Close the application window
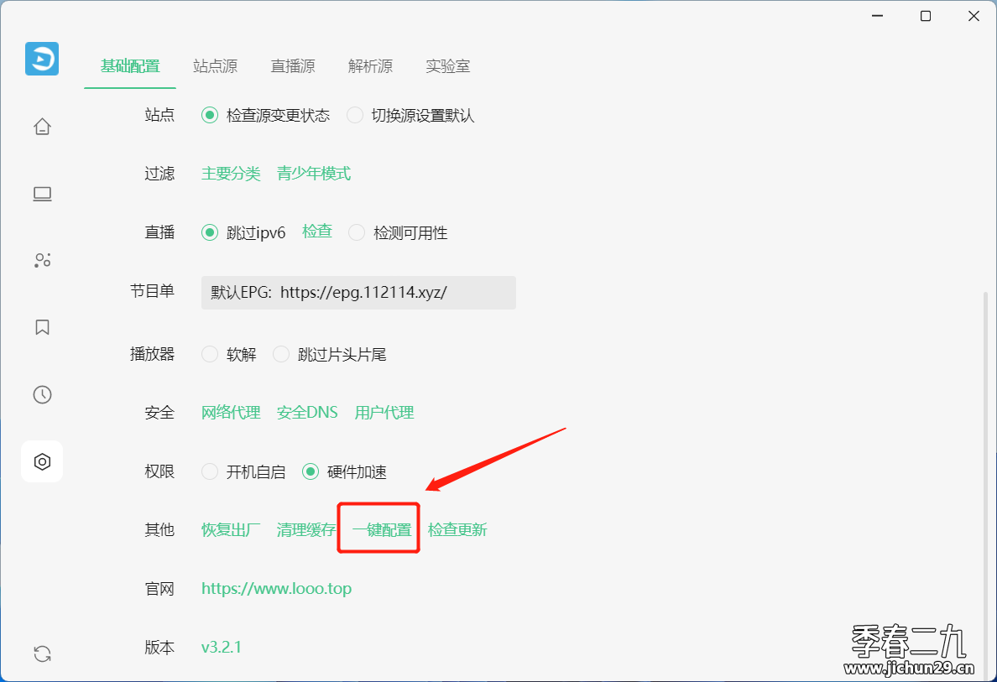 pyautogui.click(x=974, y=16)
